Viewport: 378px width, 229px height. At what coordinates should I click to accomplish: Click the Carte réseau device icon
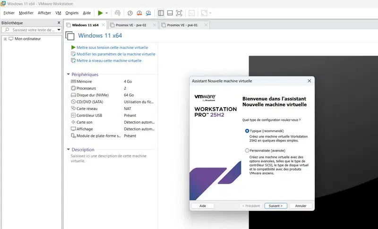tap(73, 109)
